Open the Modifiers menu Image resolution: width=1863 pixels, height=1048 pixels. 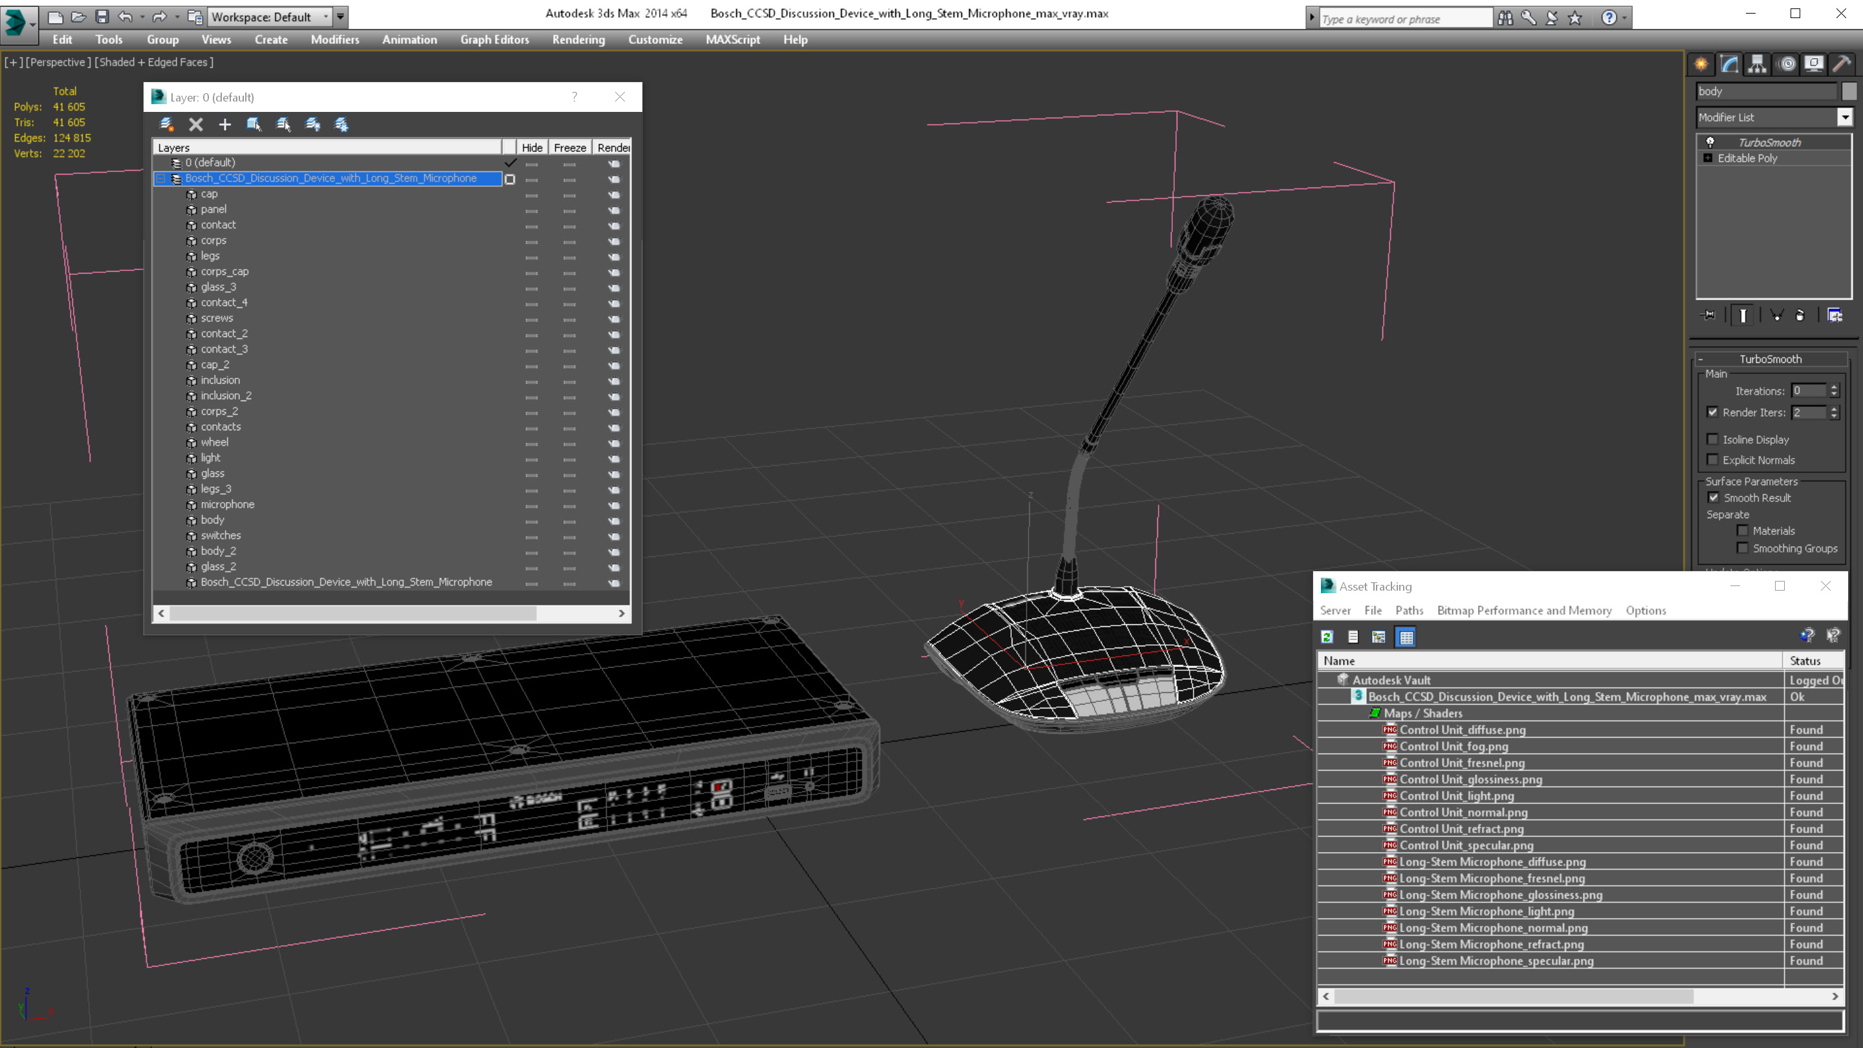[x=335, y=39]
